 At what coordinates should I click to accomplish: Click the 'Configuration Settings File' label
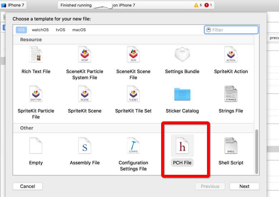pos(133,166)
